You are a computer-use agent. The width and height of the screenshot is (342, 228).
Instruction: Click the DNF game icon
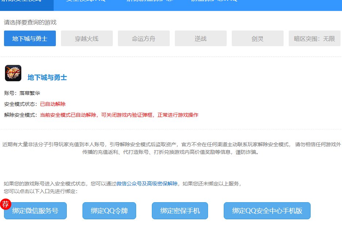(13, 73)
